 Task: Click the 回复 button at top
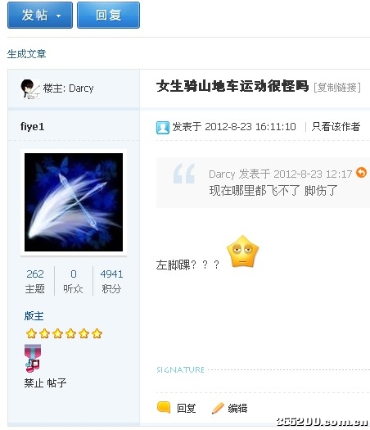pyautogui.click(x=108, y=15)
